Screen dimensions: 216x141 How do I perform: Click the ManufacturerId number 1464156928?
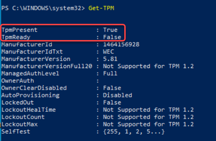point(121,44)
